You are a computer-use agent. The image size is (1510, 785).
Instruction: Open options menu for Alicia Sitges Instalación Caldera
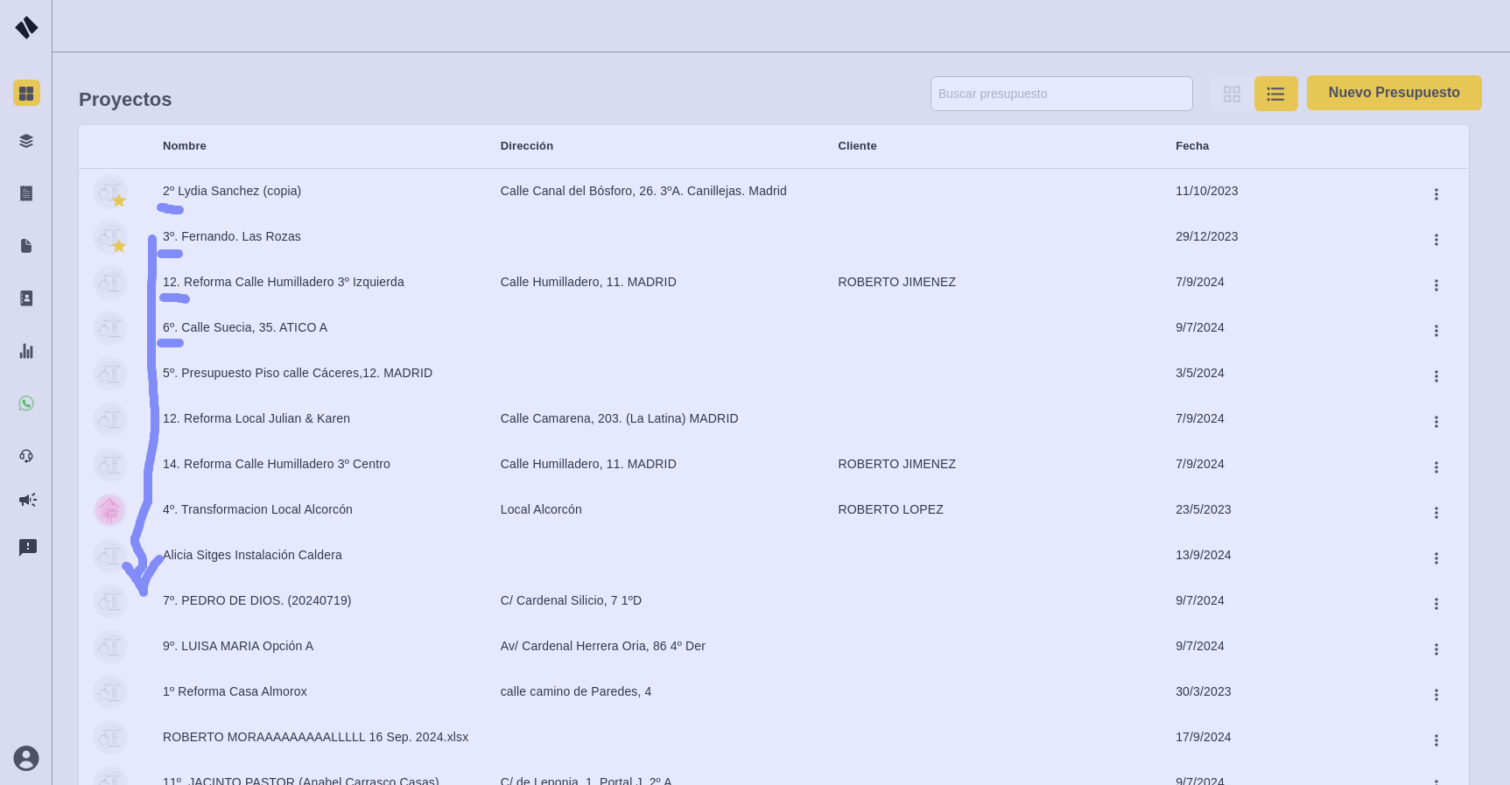click(x=1436, y=558)
